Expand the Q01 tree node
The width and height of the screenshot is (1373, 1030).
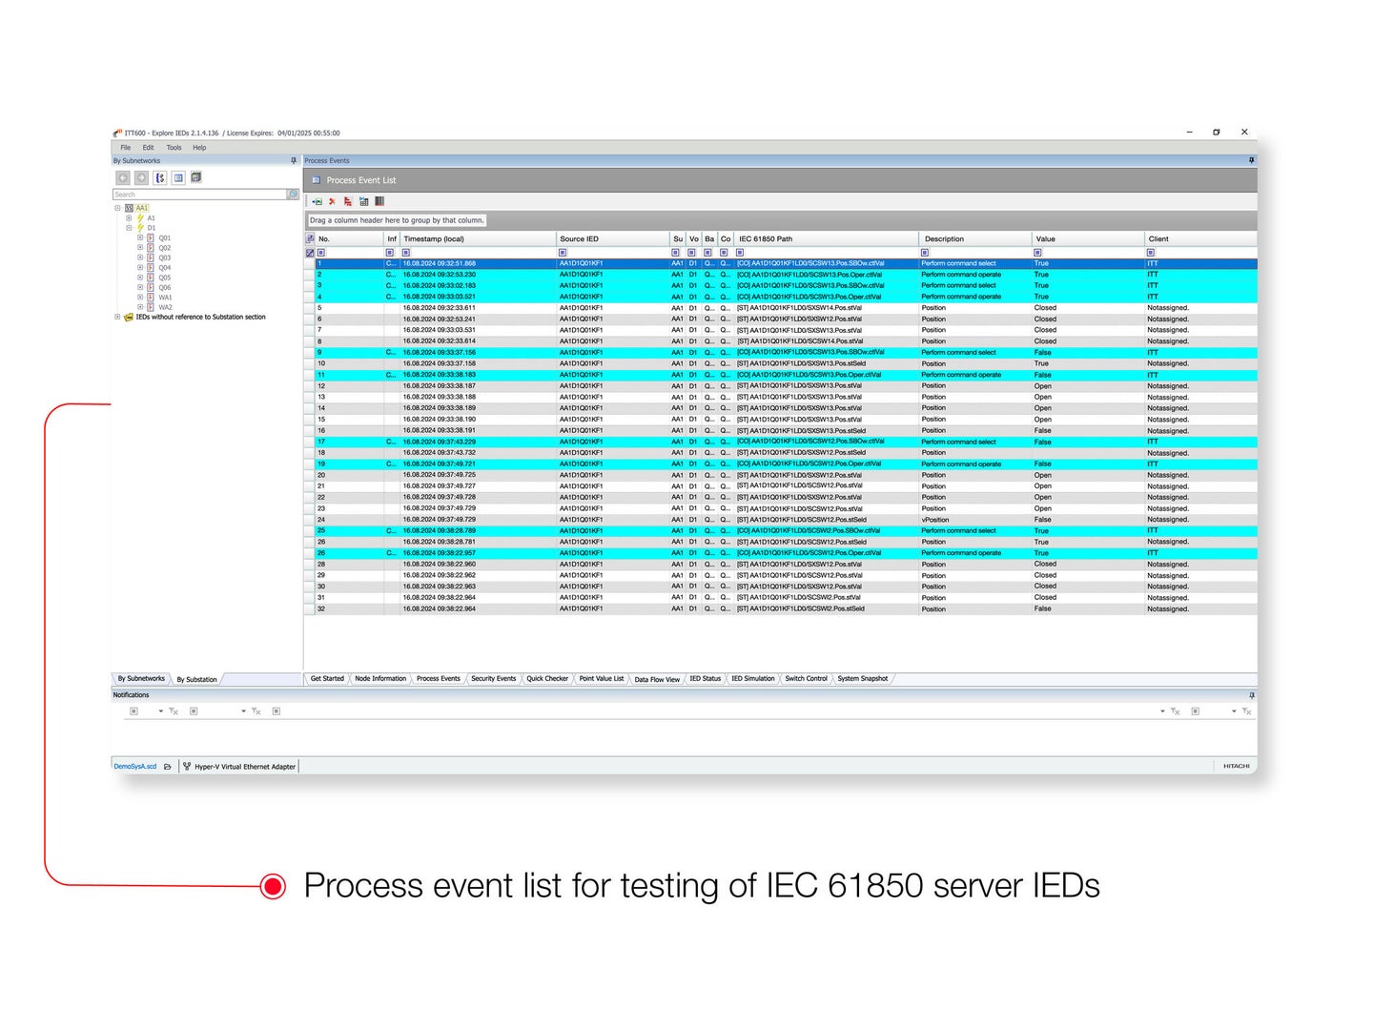(x=140, y=237)
